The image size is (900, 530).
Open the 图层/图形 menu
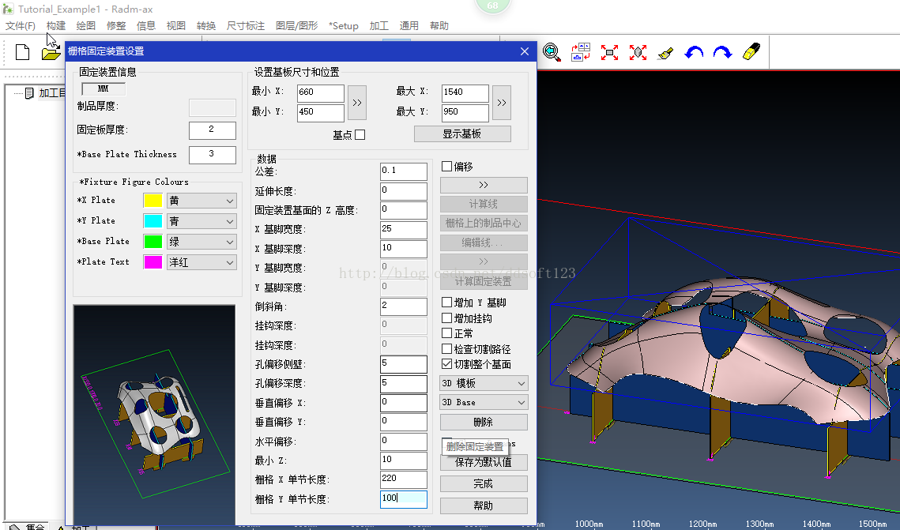297,26
